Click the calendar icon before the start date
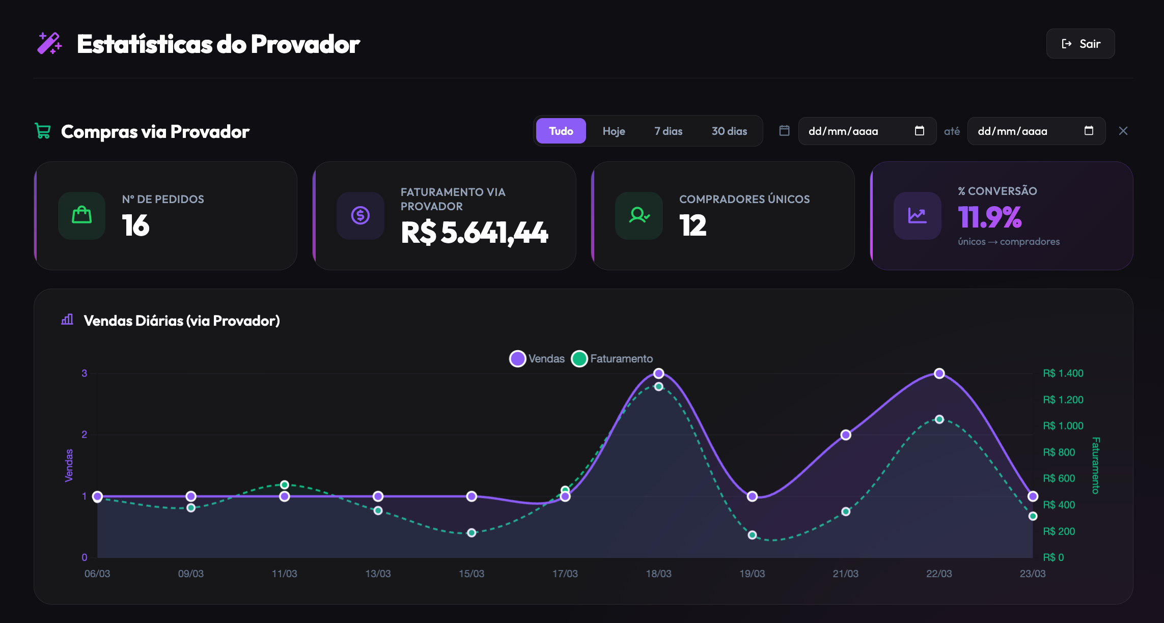Screen dimensions: 1164x623 784,131
